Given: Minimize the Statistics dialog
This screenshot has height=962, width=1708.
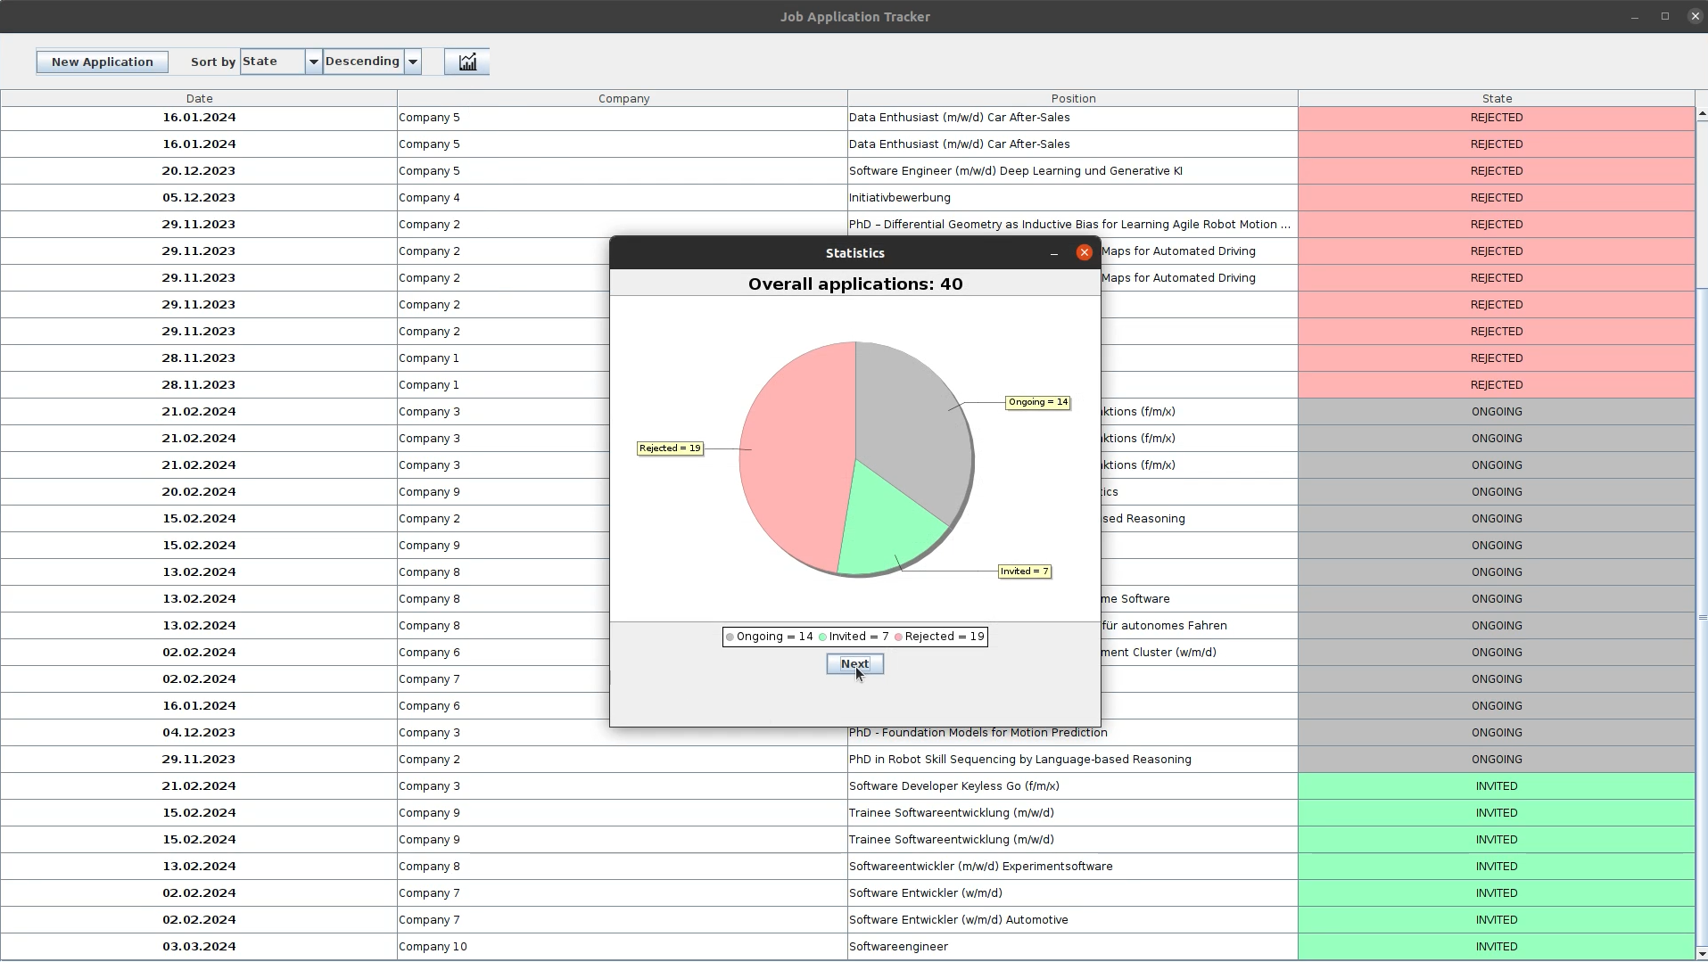Looking at the screenshot, I should tap(1053, 253).
